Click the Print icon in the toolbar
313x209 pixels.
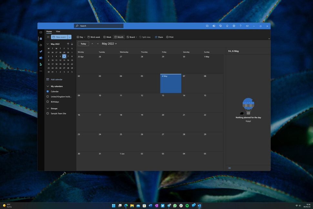(x=167, y=37)
